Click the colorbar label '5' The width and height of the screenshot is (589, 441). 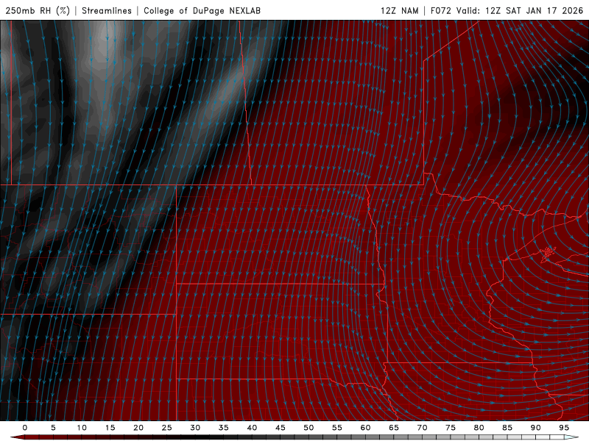(x=53, y=428)
